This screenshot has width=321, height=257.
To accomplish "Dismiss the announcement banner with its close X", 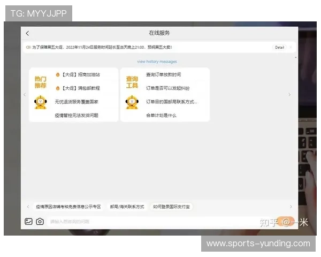I will [x=291, y=47].
